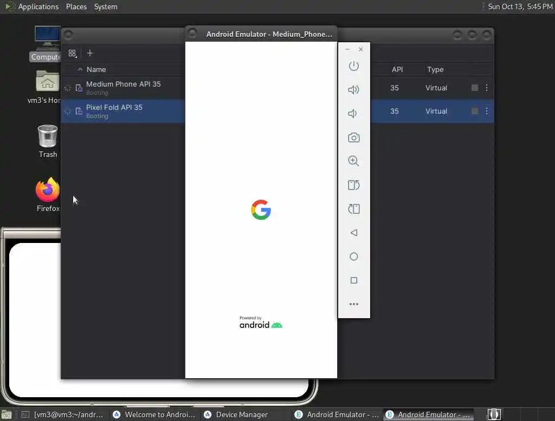Select the Pixel Fold API 35 row
This screenshot has height=421, width=555.
pyautogui.click(x=277, y=111)
